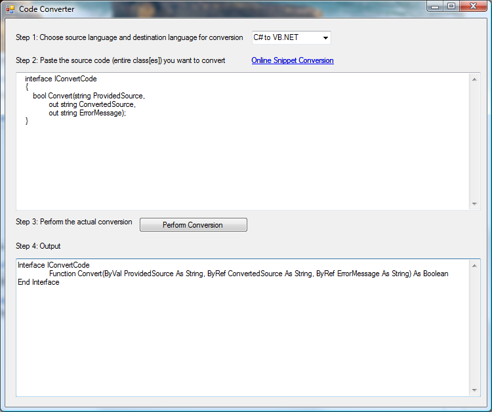Click the 'out string ErrorMessage);' source line
Screen dimensions: 492x412
coord(87,113)
